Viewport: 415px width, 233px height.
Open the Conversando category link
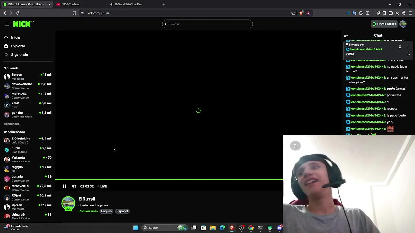88,211
